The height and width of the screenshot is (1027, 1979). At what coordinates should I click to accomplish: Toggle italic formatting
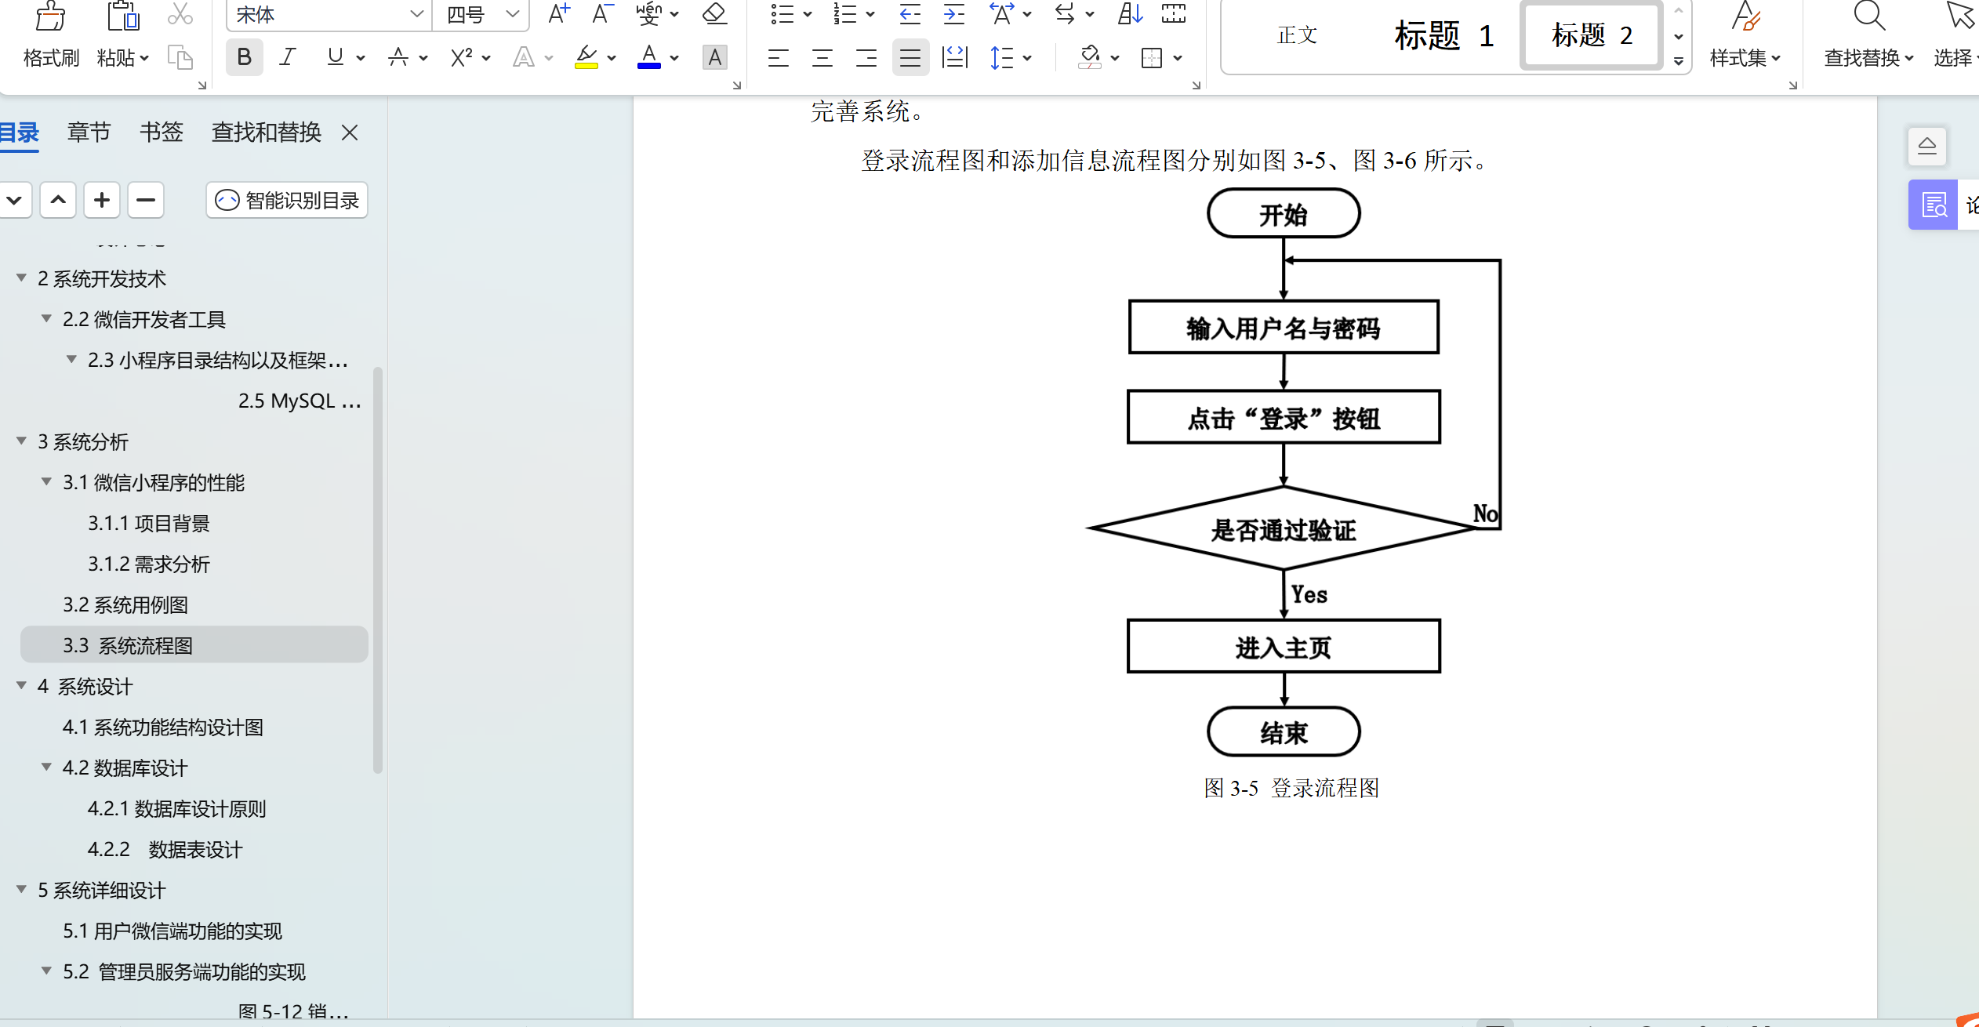pyautogui.click(x=288, y=57)
